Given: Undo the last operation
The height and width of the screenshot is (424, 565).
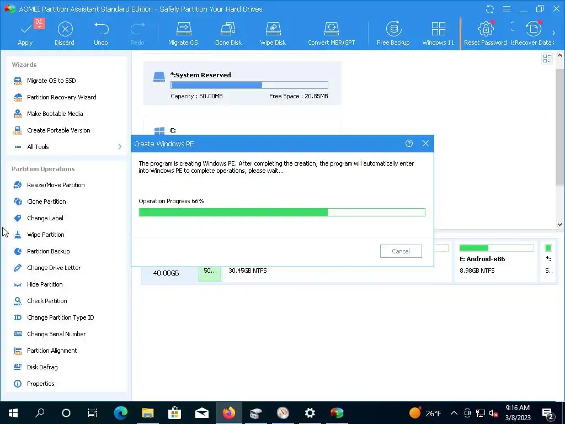Looking at the screenshot, I should tap(101, 34).
